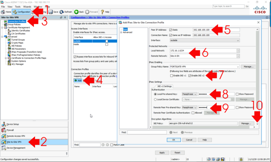This screenshot has width=271, height=162.
Task: Open the Site-to-Site VPN section
Action: [34, 142]
